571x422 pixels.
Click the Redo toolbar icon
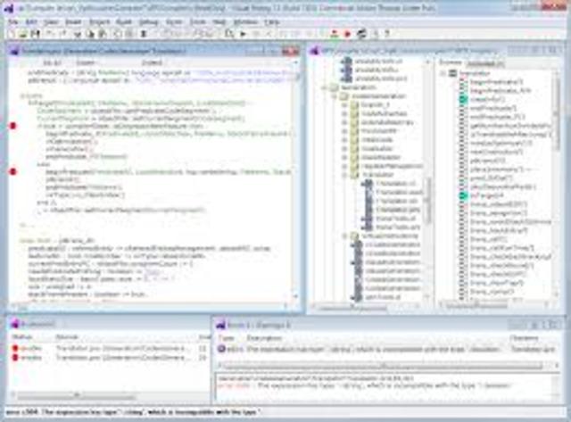[x=62, y=34]
